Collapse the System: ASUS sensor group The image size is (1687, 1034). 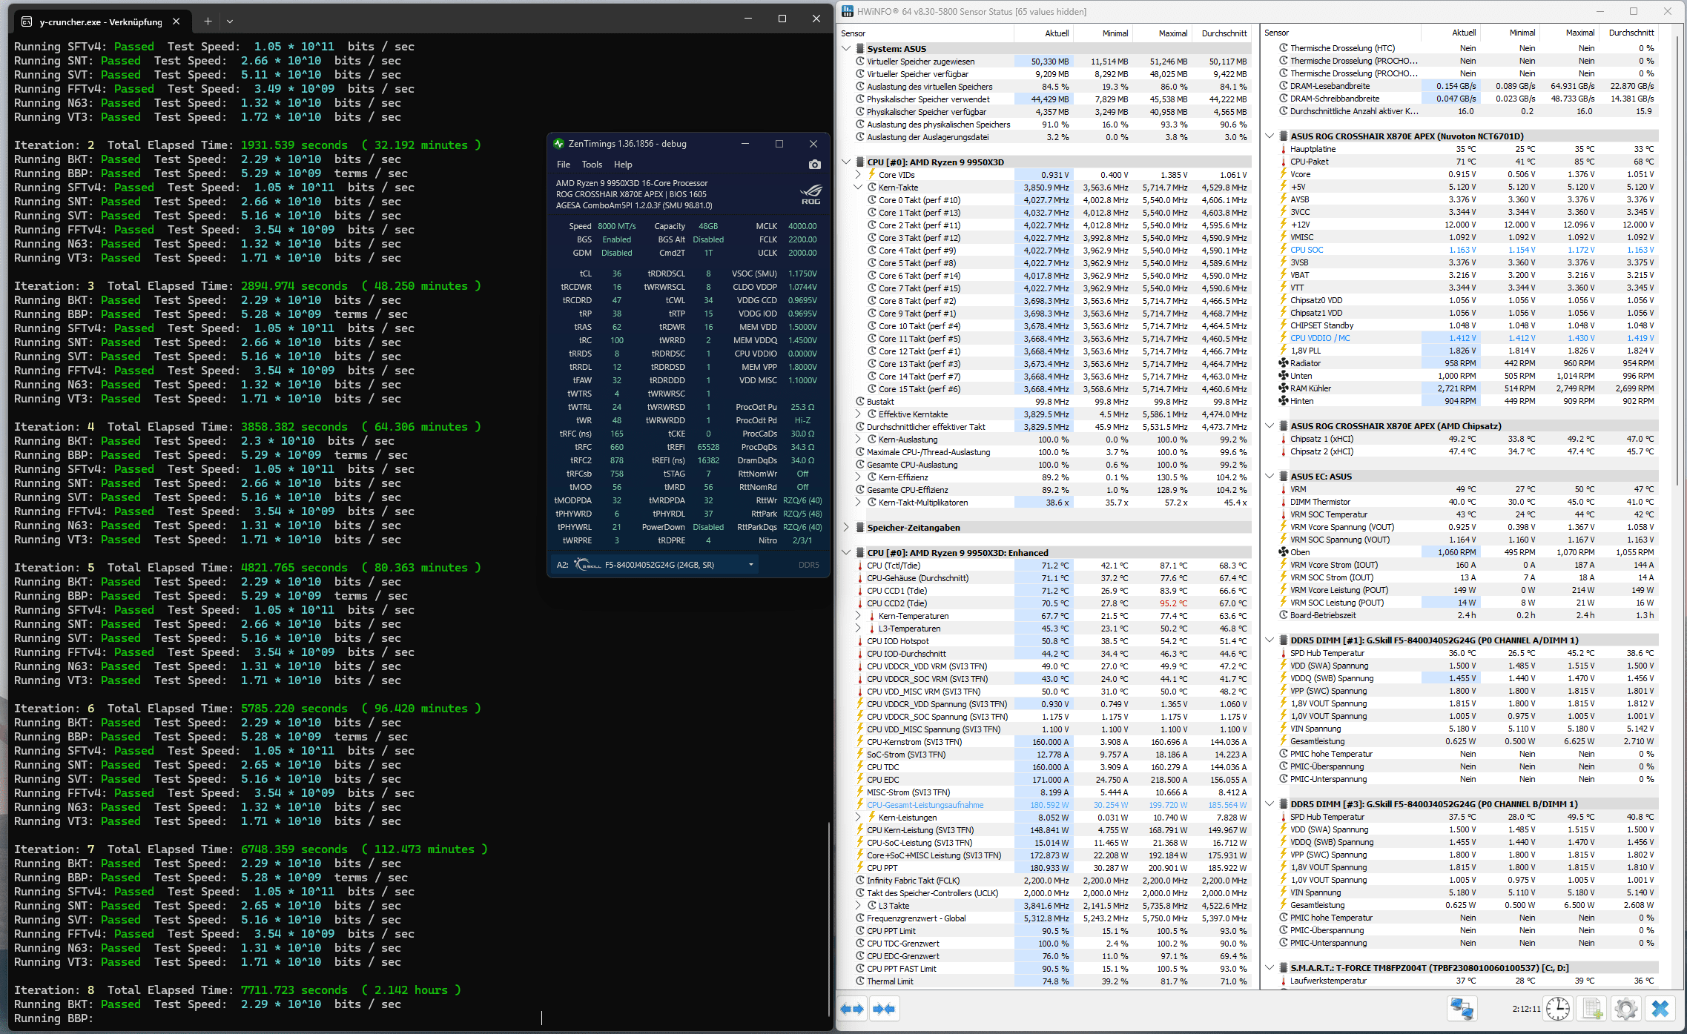point(846,49)
